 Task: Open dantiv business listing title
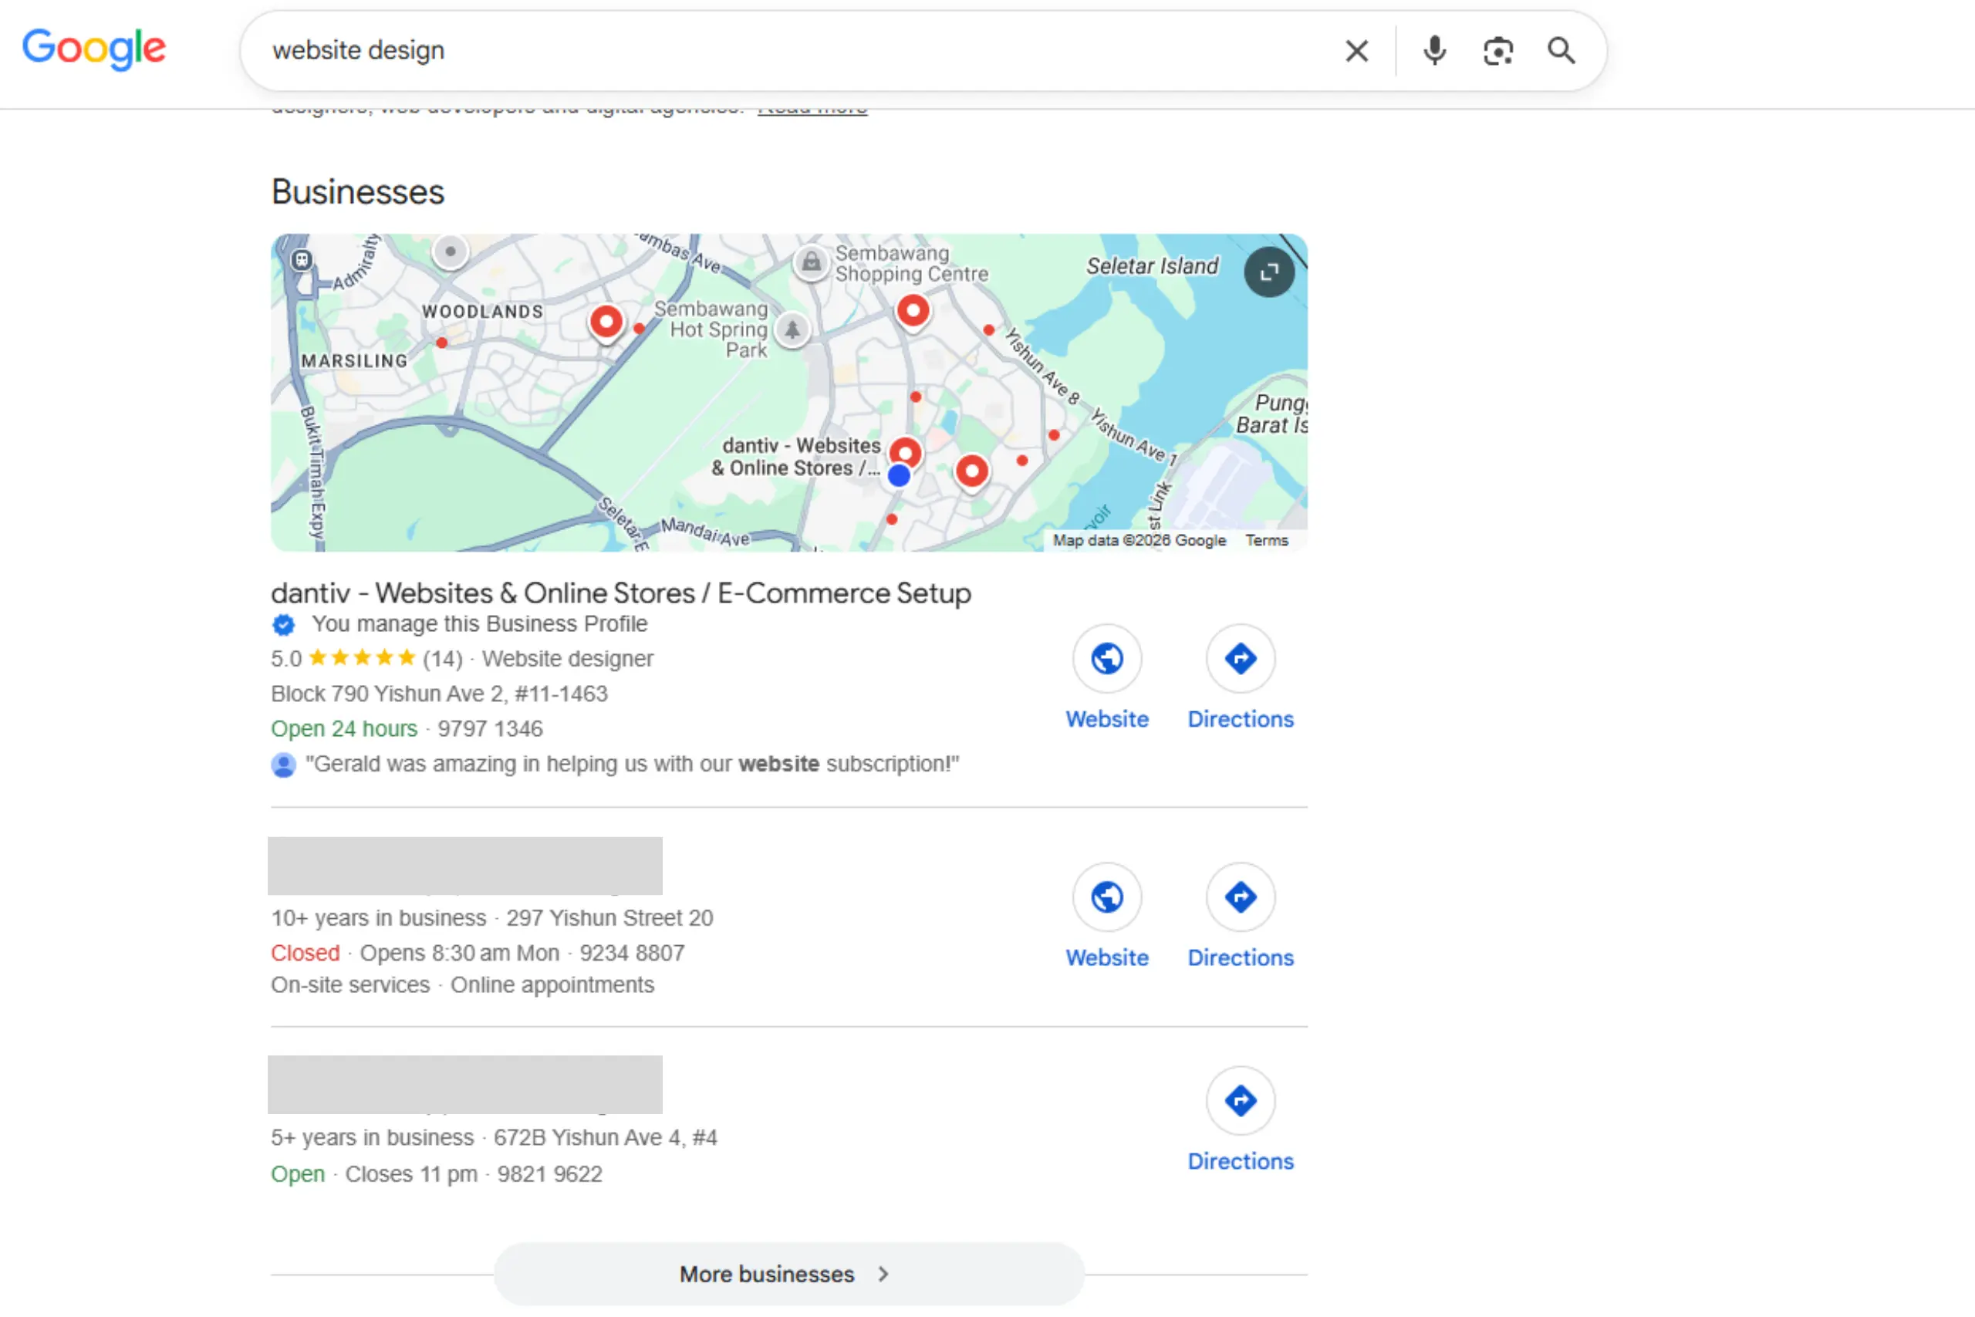[620, 593]
